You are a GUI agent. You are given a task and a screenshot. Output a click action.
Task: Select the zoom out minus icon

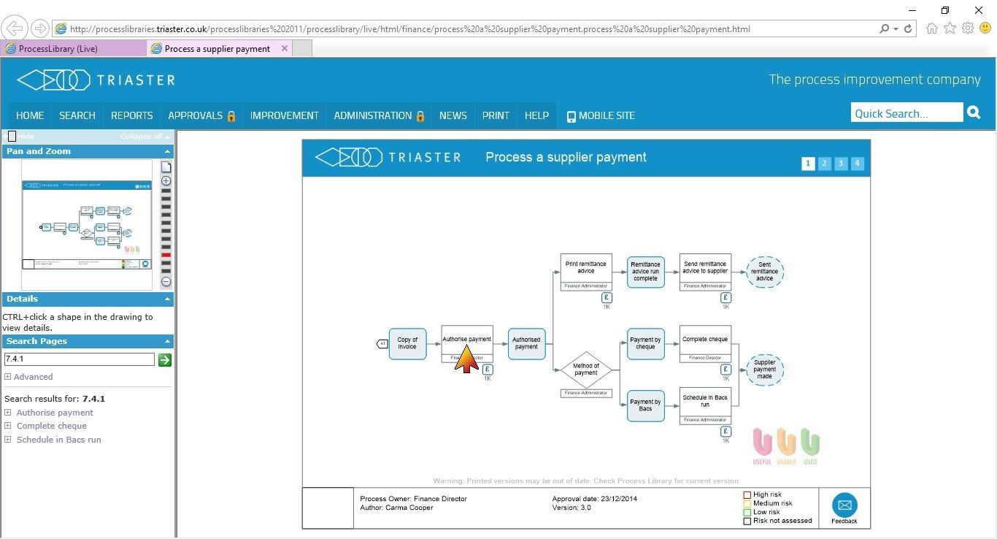(166, 281)
